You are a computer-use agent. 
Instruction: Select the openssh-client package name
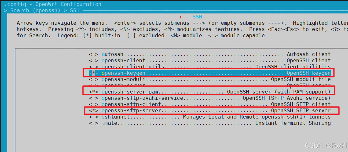(x=124, y=61)
